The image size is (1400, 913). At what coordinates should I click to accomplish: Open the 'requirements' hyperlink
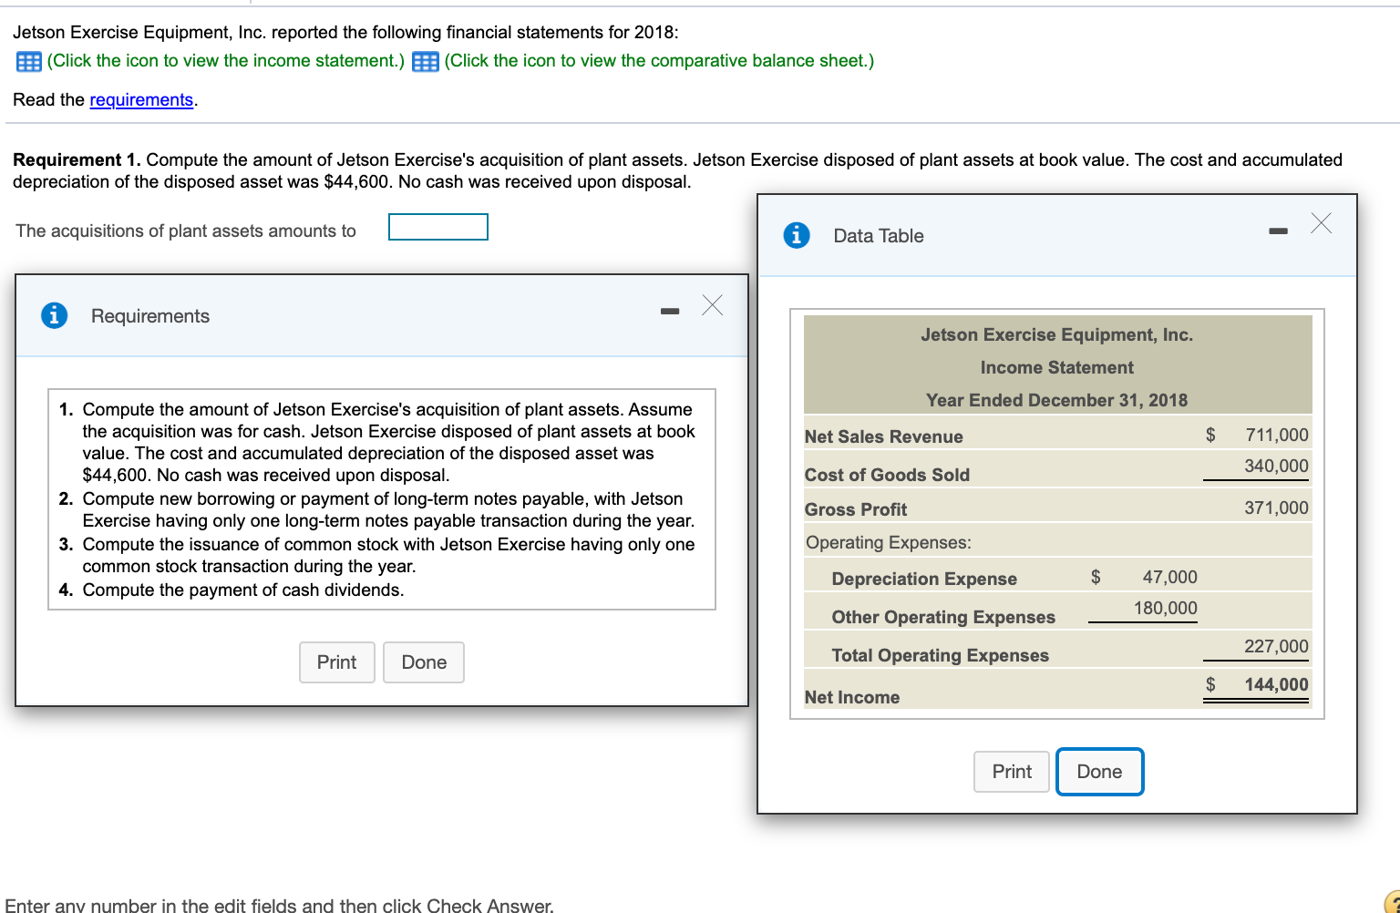pos(141,100)
